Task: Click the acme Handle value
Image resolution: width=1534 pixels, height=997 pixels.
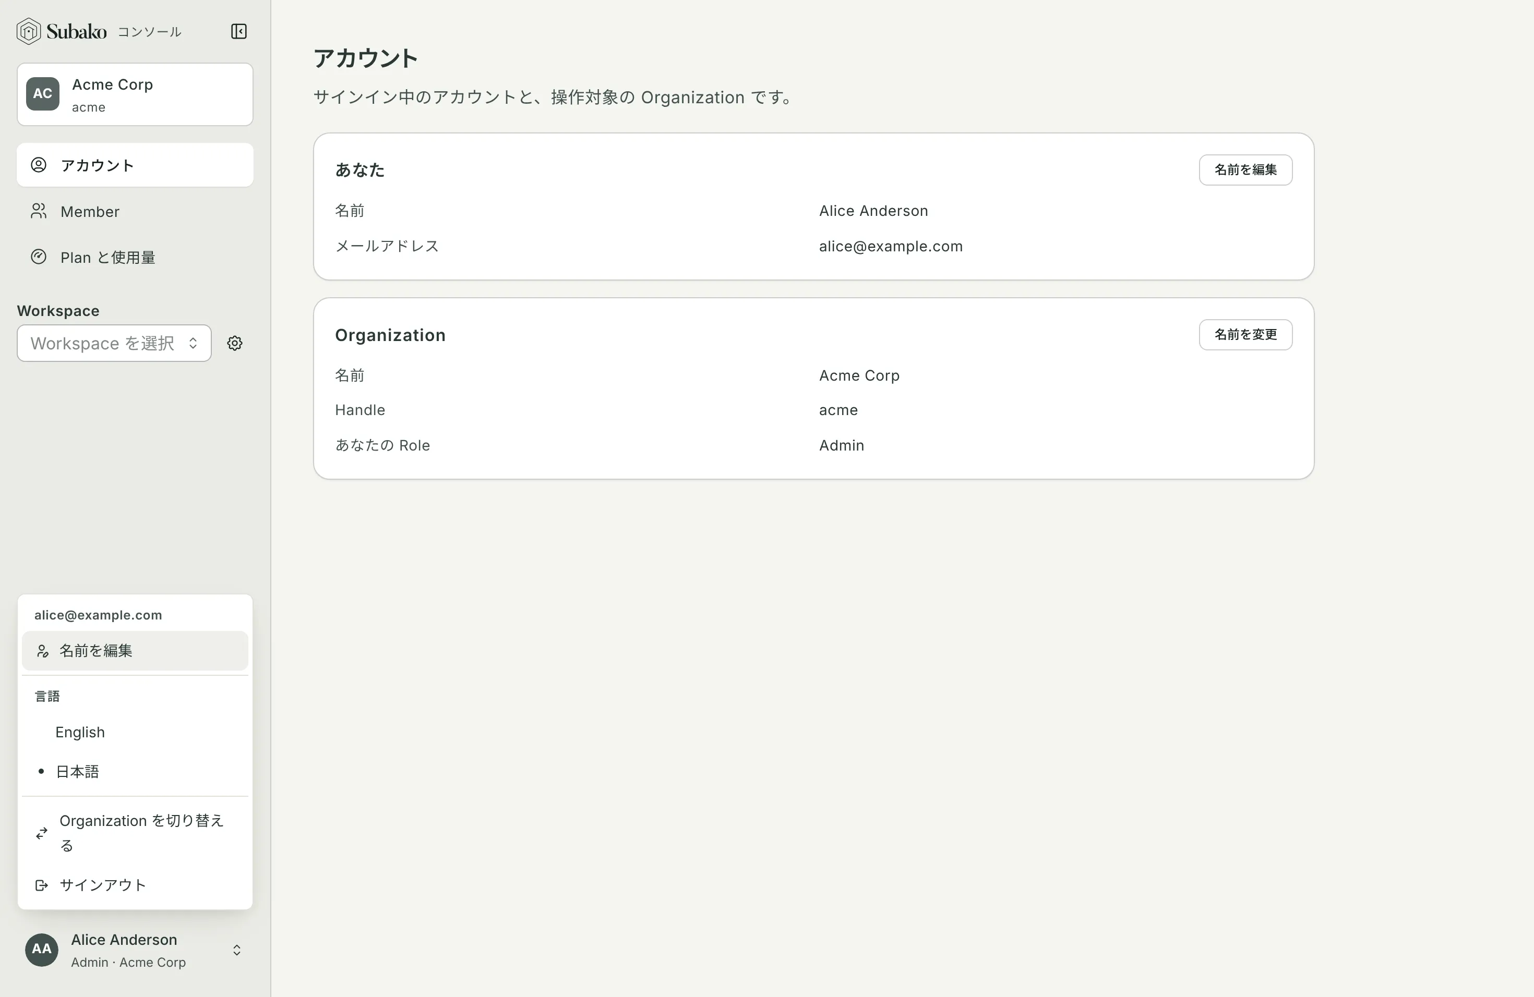Action: tap(838, 410)
